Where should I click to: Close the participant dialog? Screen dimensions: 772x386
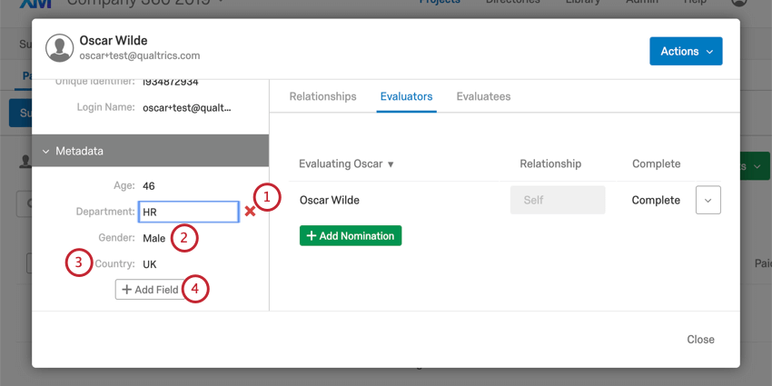(x=700, y=340)
